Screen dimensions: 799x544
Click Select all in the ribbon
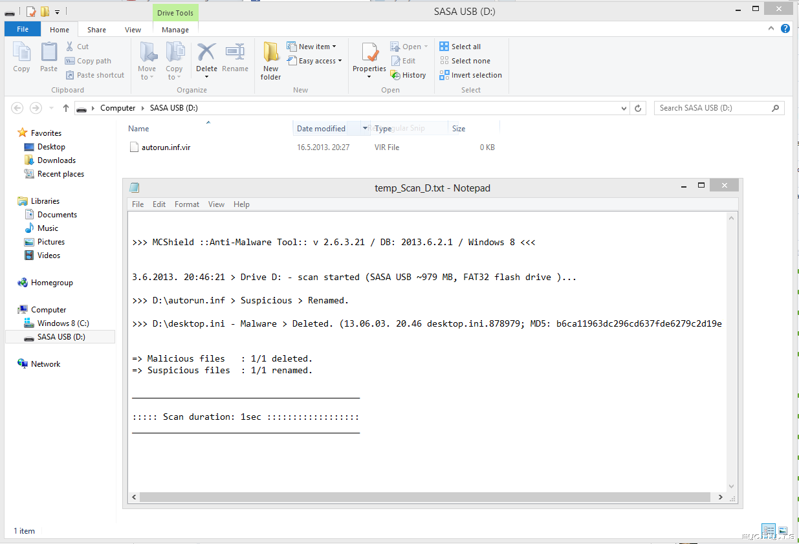click(460, 47)
